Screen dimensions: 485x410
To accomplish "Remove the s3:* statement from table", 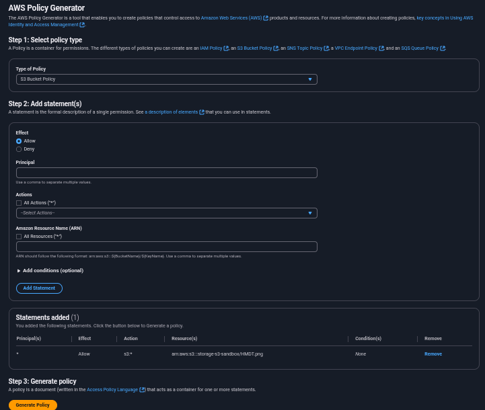I will 433,354.
